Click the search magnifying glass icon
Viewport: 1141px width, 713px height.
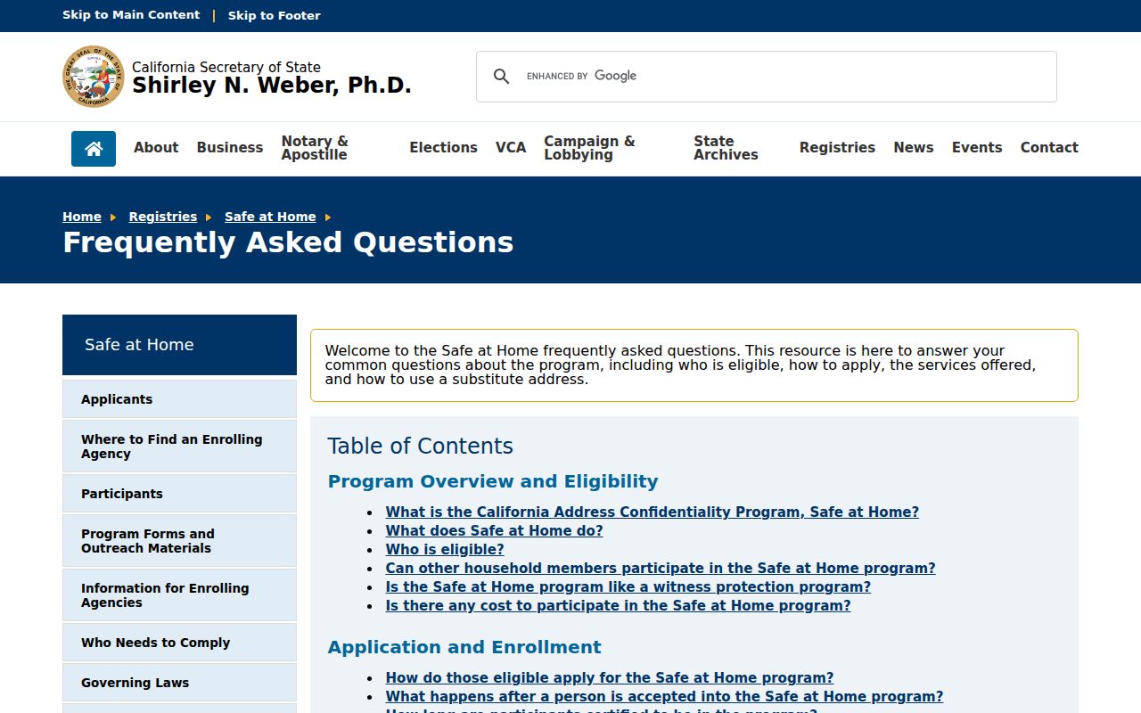501,77
